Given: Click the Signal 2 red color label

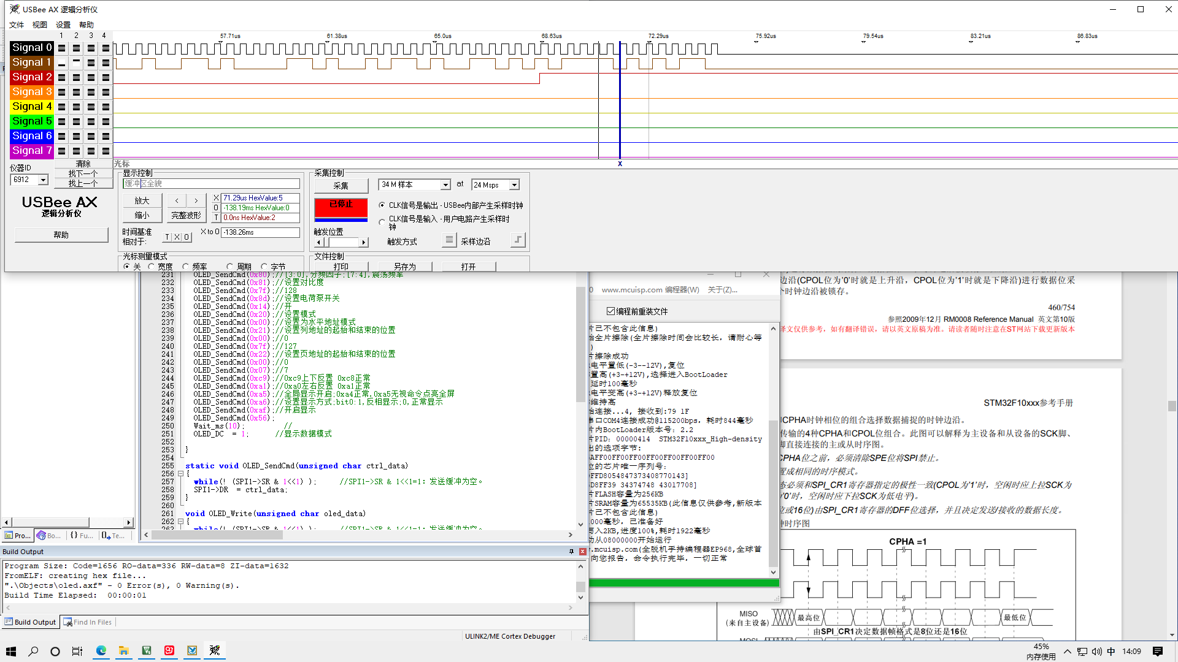Looking at the screenshot, I should [32, 77].
